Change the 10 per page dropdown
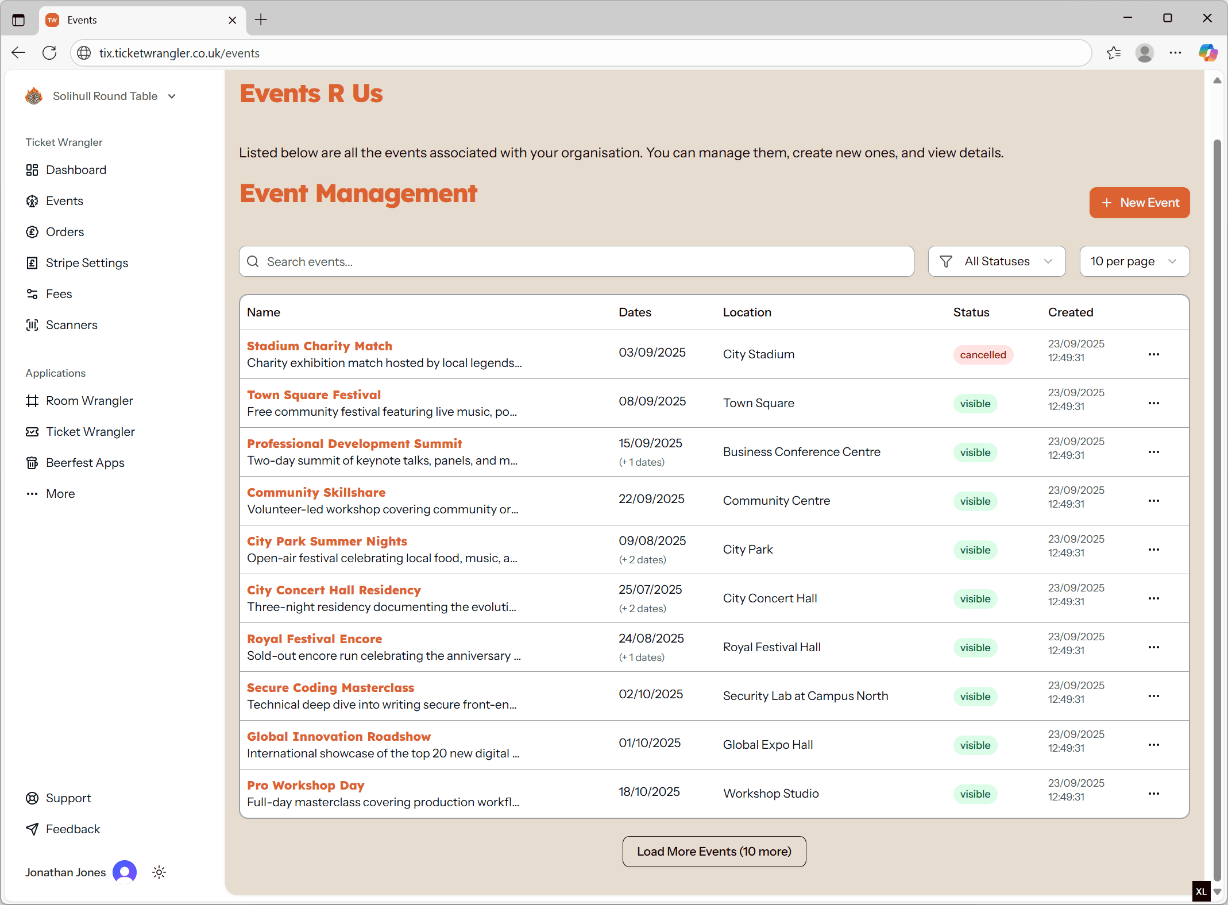The image size is (1228, 905). [1134, 261]
